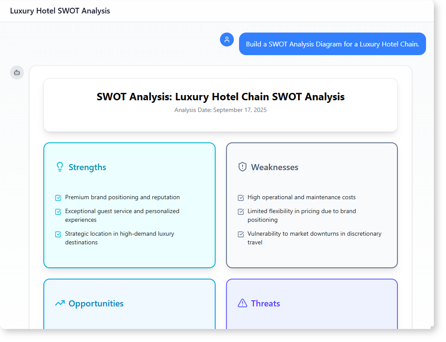446x342 pixels.
Task: Click the Strengths lightbulb icon
Action: click(60, 167)
